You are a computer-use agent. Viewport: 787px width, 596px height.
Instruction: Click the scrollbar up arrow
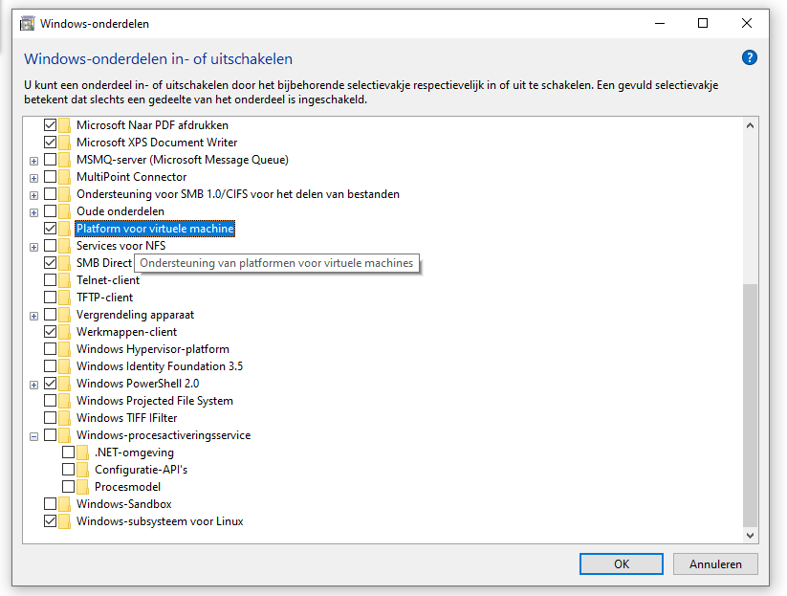point(750,125)
